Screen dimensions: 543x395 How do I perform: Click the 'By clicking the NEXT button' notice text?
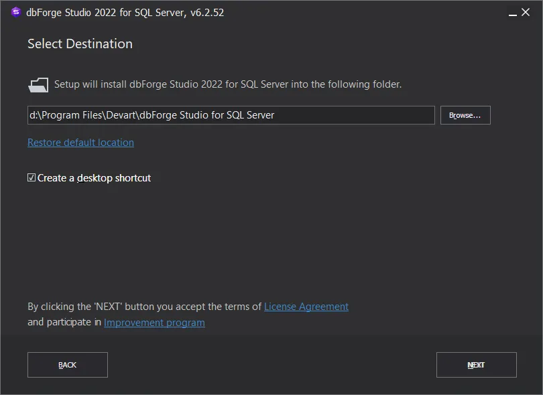click(144, 307)
